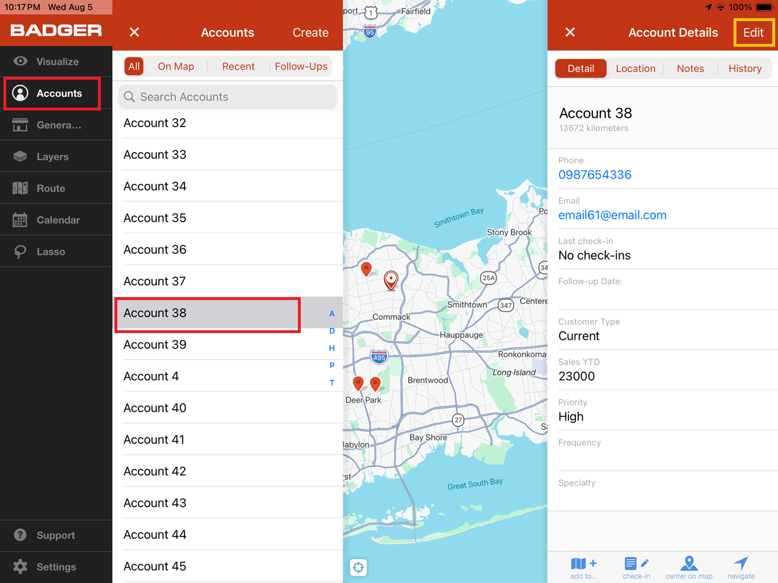Email email61@email.com

[x=612, y=215]
